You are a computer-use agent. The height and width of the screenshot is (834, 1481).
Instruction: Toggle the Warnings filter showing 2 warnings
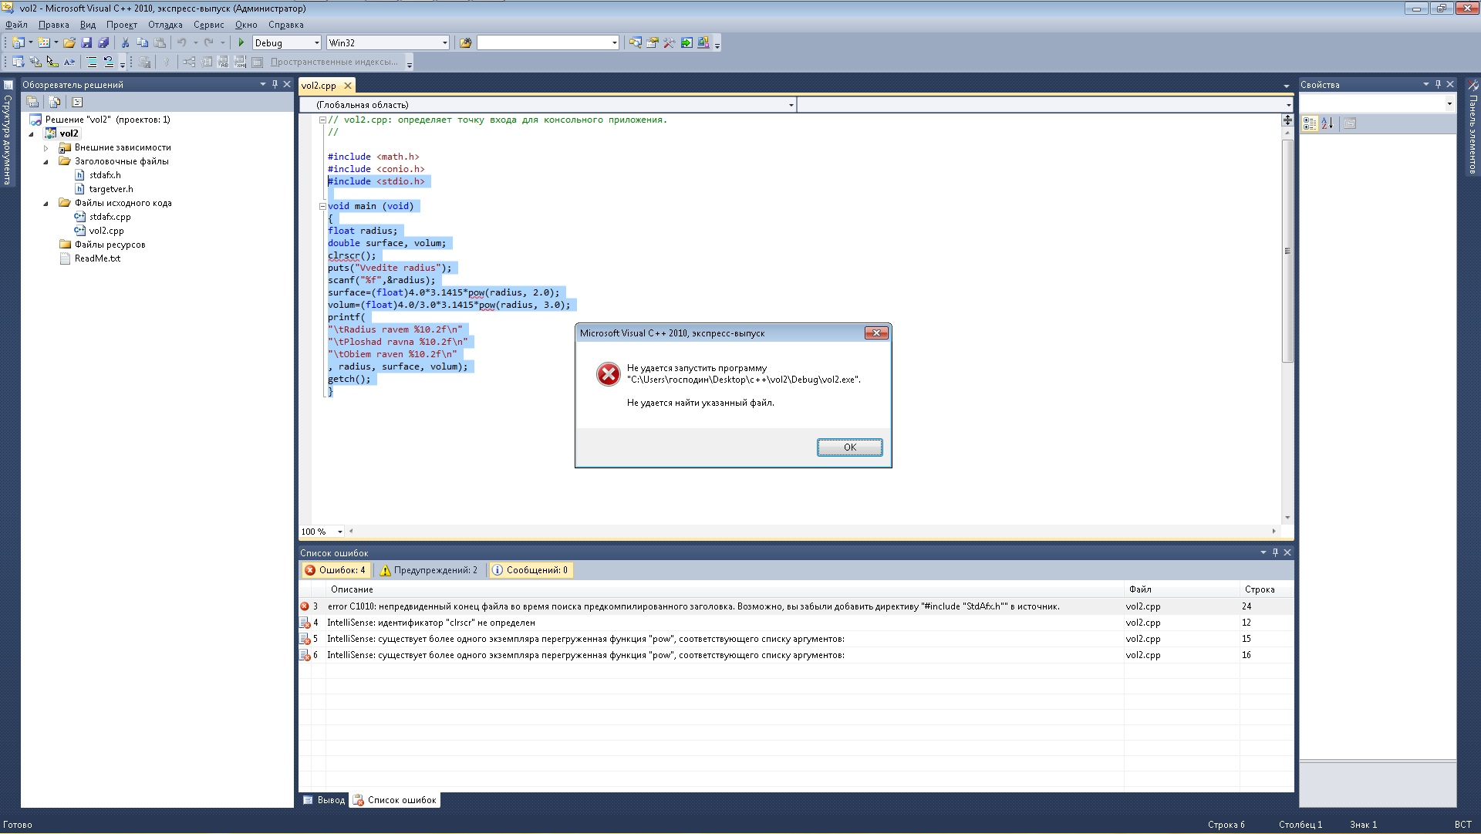(x=429, y=570)
